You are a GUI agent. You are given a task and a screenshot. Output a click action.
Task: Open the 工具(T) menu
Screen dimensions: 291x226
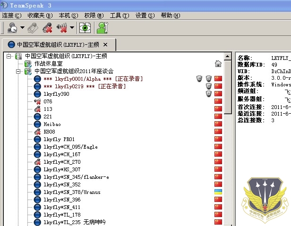120,16
